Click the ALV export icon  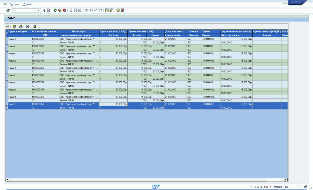point(34,26)
